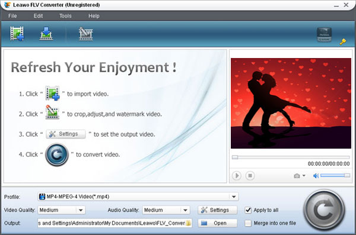Image resolution: width=356 pixels, height=235 pixels.
Task: Play the preview video
Action: point(237,176)
